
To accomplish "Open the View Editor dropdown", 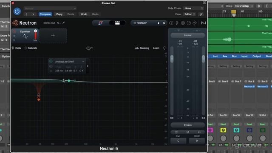I will [190, 14].
